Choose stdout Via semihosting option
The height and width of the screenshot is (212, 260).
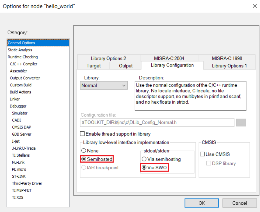[x=144, y=159]
